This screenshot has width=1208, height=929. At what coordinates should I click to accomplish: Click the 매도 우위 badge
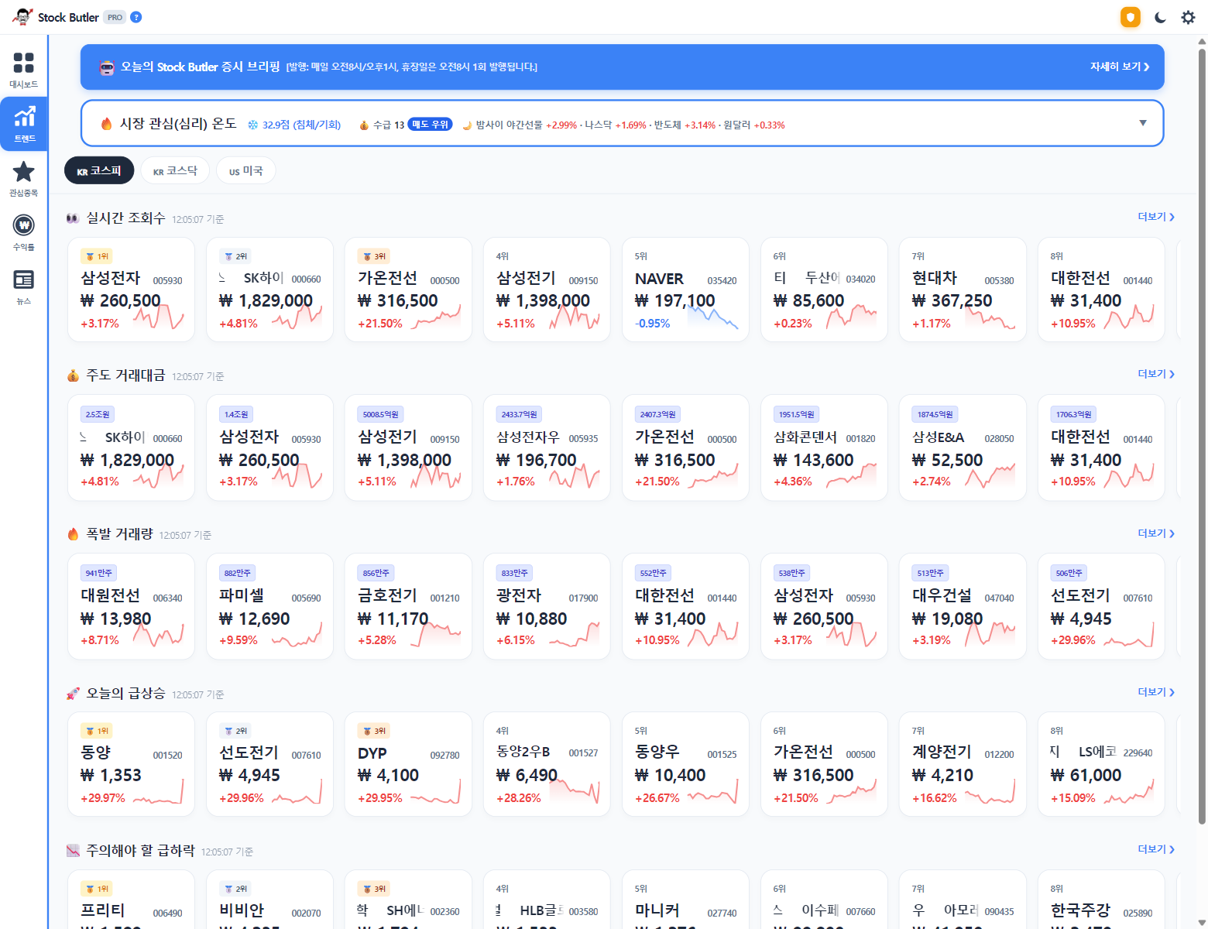pyautogui.click(x=430, y=125)
